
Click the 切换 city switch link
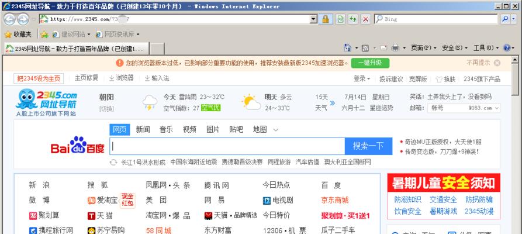[x=106, y=109]
